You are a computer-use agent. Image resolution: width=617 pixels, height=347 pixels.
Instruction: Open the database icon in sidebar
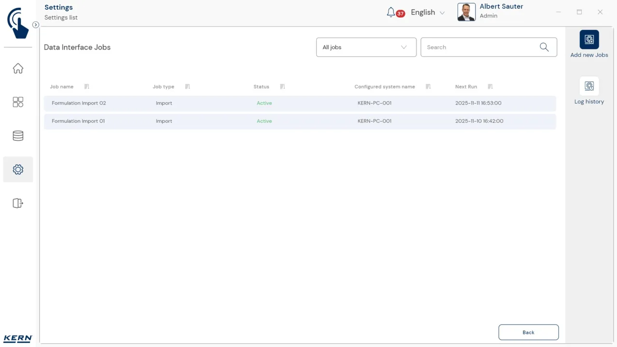(x=18, y=136)
